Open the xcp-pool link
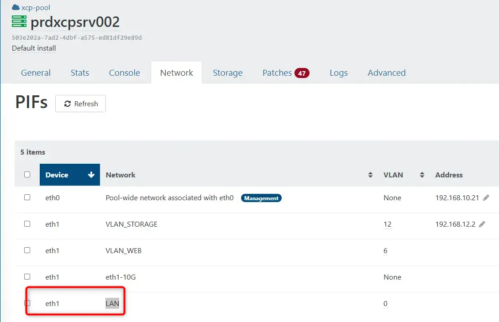 (36, 8)
